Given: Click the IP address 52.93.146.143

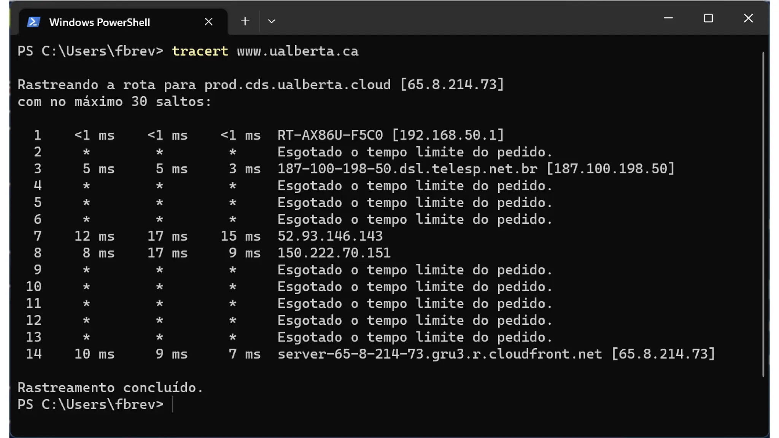Looking at the screenshot, I should click(330, 236).
